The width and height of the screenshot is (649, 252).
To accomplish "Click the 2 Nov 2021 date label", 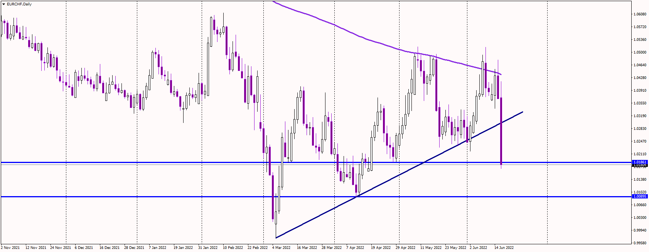I will [x=10, y=248].
